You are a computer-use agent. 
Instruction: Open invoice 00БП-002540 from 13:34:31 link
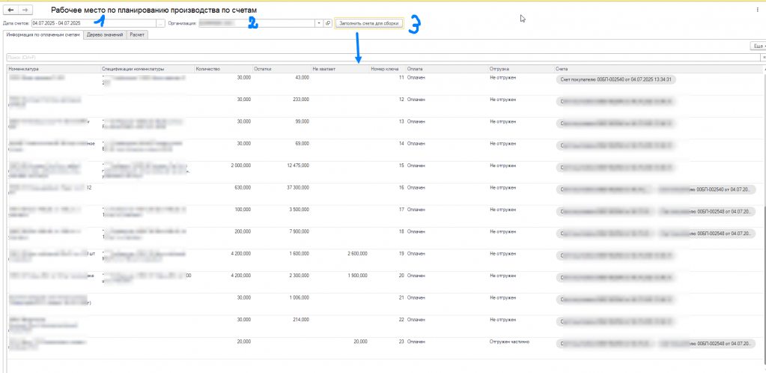tap(615, 79)
